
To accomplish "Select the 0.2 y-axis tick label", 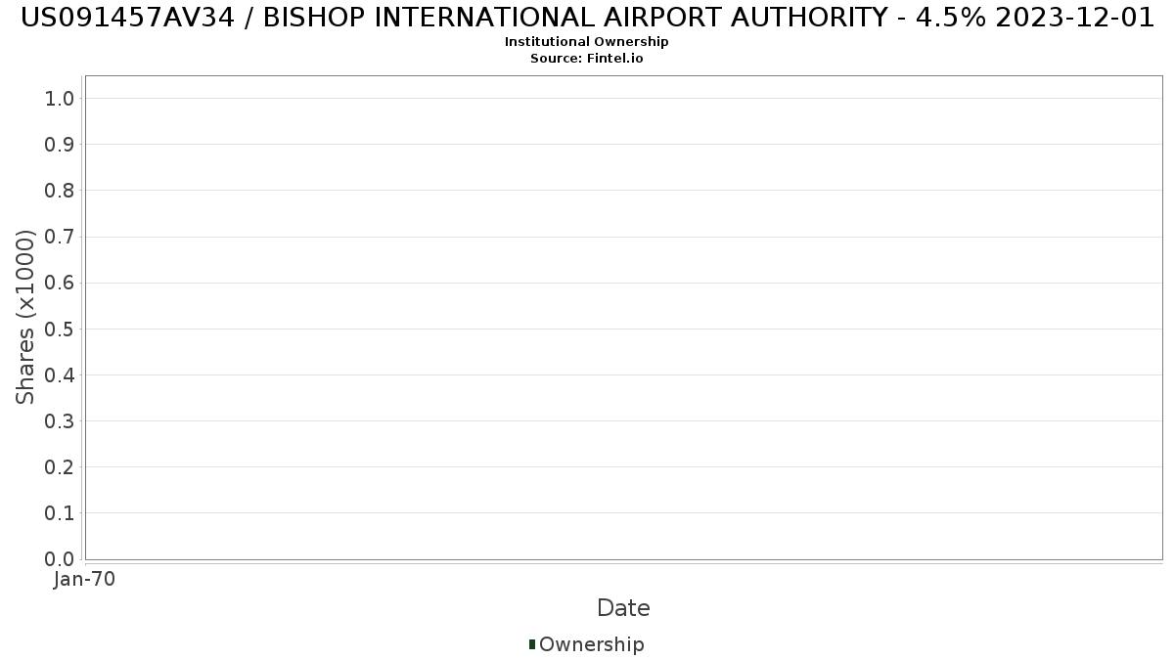I will click(x=60, y=467).
